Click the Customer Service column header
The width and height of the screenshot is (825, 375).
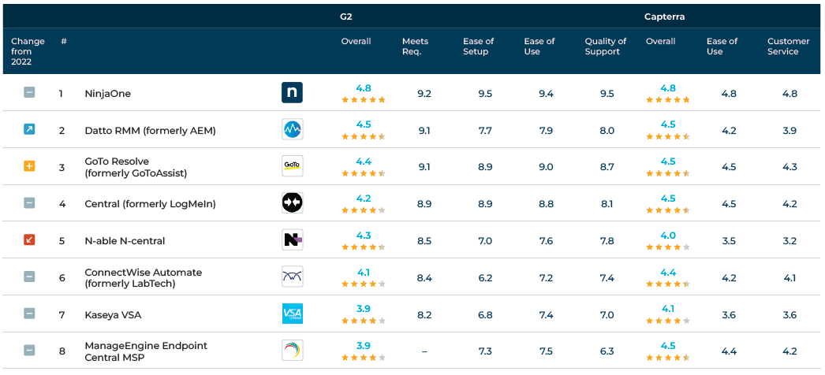pos(788,46)
